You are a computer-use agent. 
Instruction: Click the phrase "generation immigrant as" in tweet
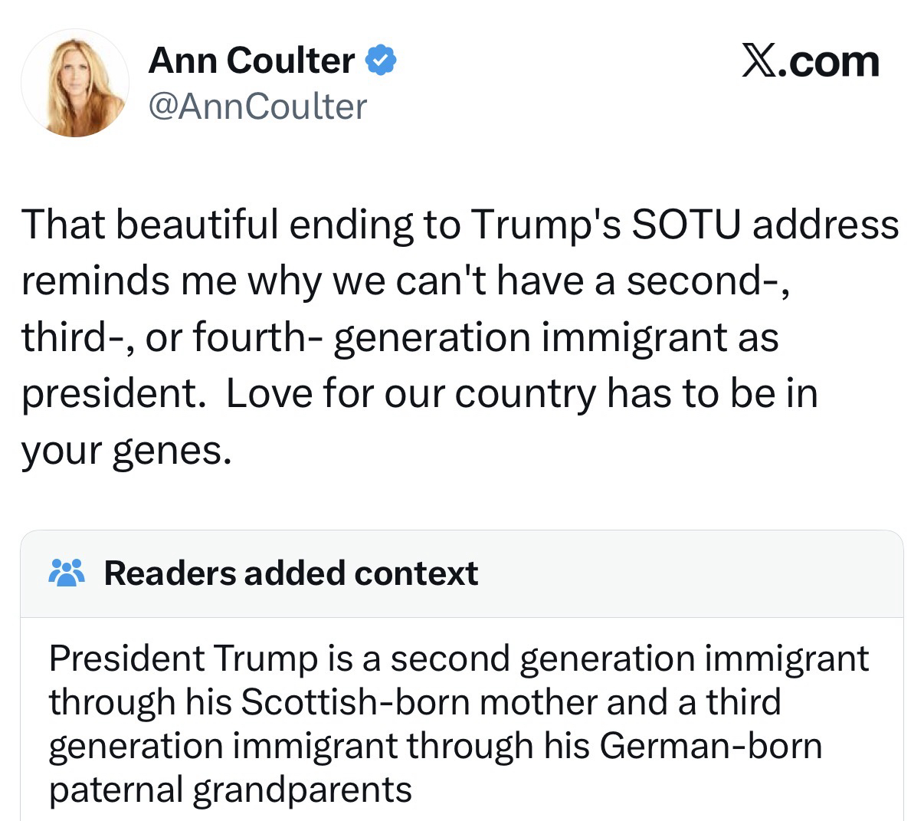point(555,337)
